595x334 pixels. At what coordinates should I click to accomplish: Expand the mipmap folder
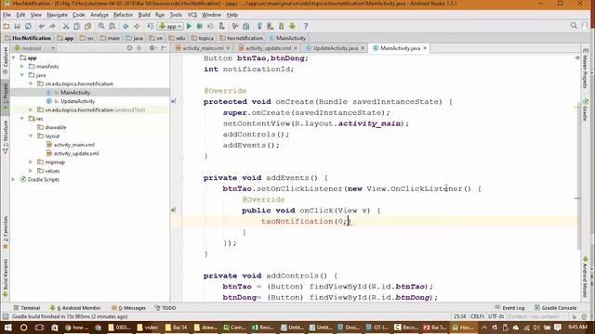pos(31,162)
